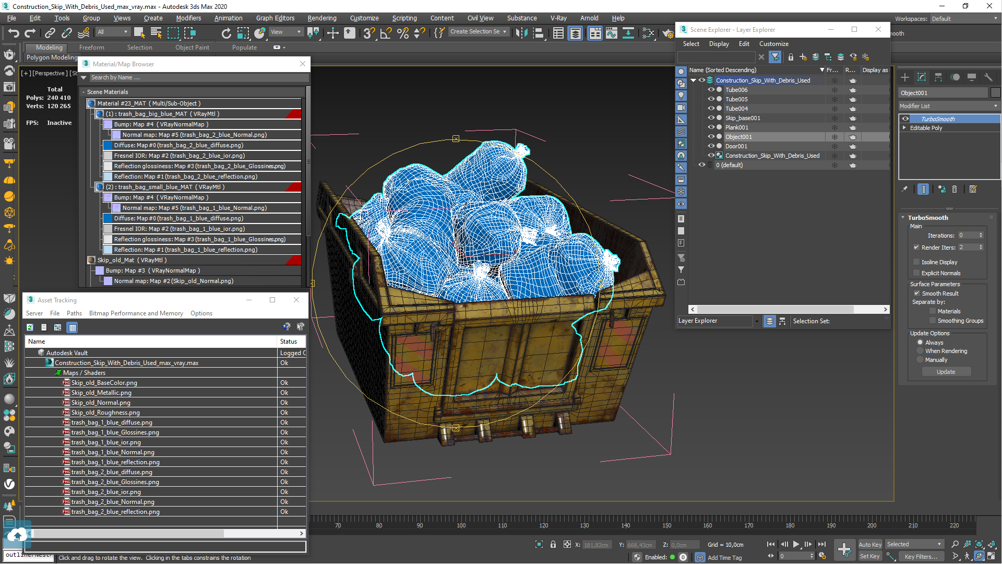
Task: Click the Create panel plus icon
Action: pyautogui.click(x=905, y=77)
